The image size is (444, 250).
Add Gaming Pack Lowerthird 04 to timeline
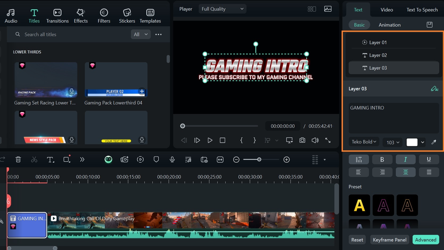(142, 91)
